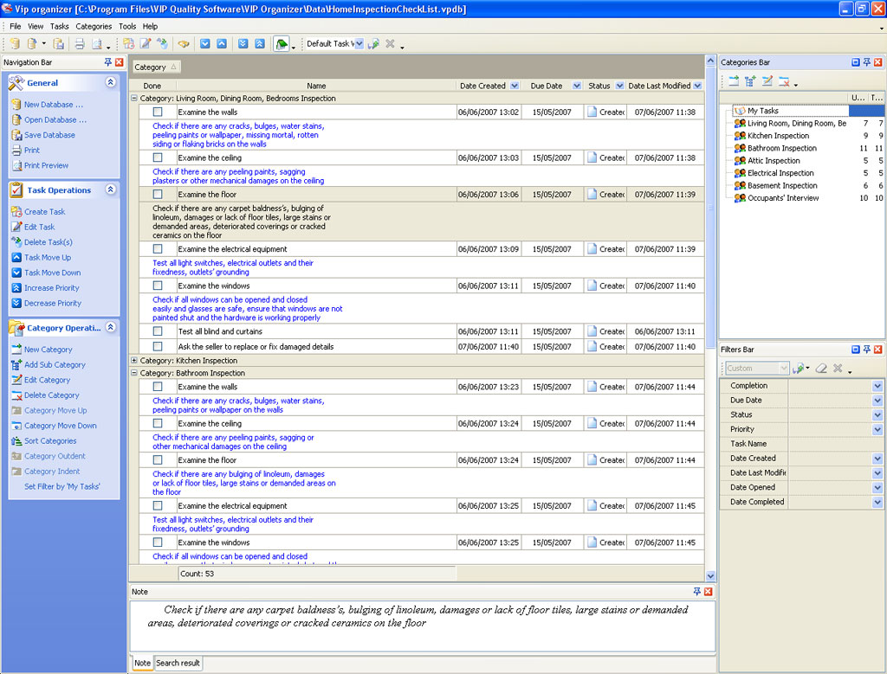The width and height of the screenshot is (887, 674).
Task: Switch to the Search result tab
Action: 178,663
